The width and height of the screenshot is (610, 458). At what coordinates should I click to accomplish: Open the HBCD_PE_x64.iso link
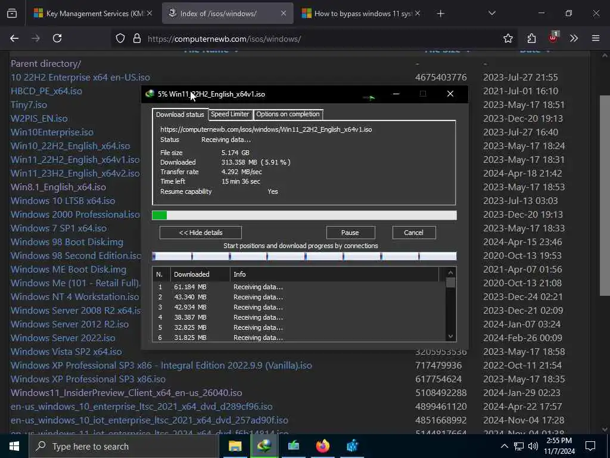tap(46, 91)
